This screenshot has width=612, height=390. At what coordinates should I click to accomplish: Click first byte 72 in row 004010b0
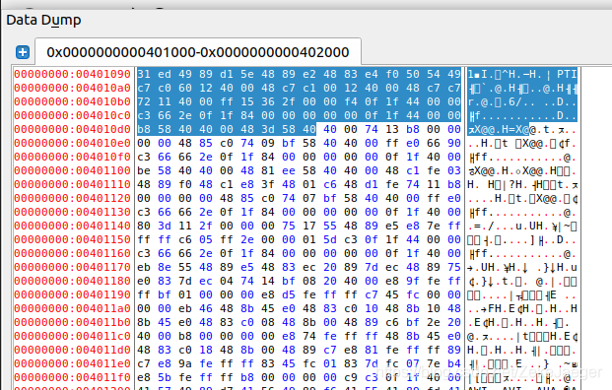[x=144, y=101]
